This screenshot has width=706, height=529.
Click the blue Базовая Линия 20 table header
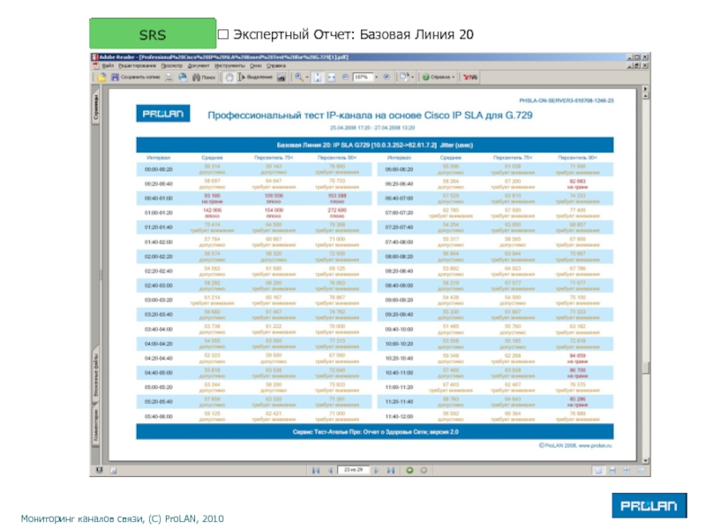tap(374, 145)
